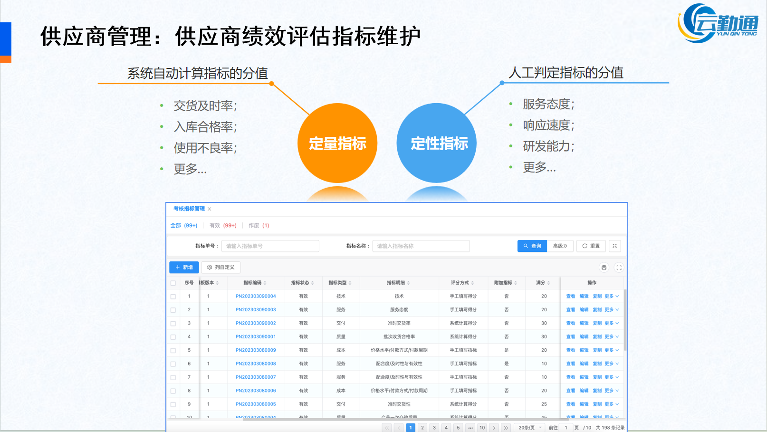Screen dimensions: 767x432
Task: Sort by 指标类型 column arrows
Action: tap(350, 283)
